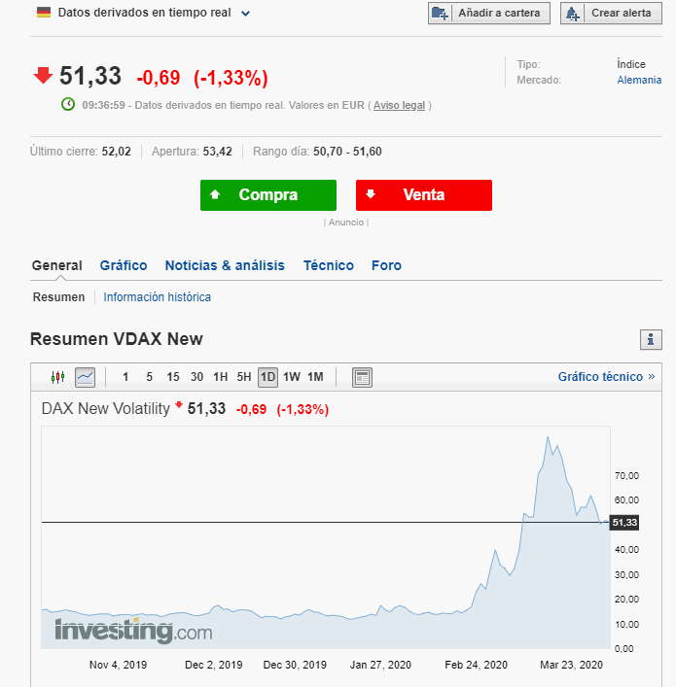Image resolution: width=676 pixels, height=687 pixels.
Task: Switch to Noticias & análisis tab
Action: (x=225, y=265)
